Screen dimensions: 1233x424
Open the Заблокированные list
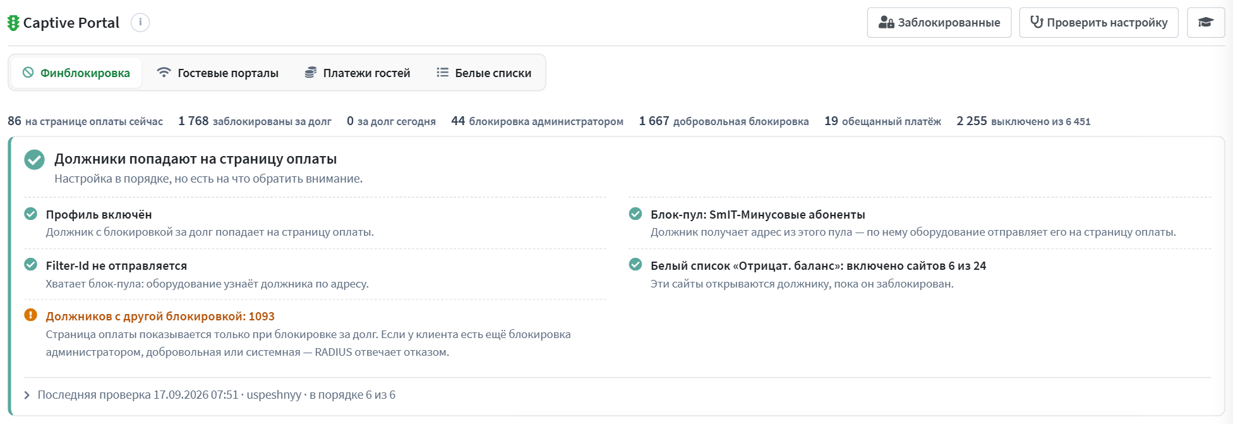(x=939, y=23)
